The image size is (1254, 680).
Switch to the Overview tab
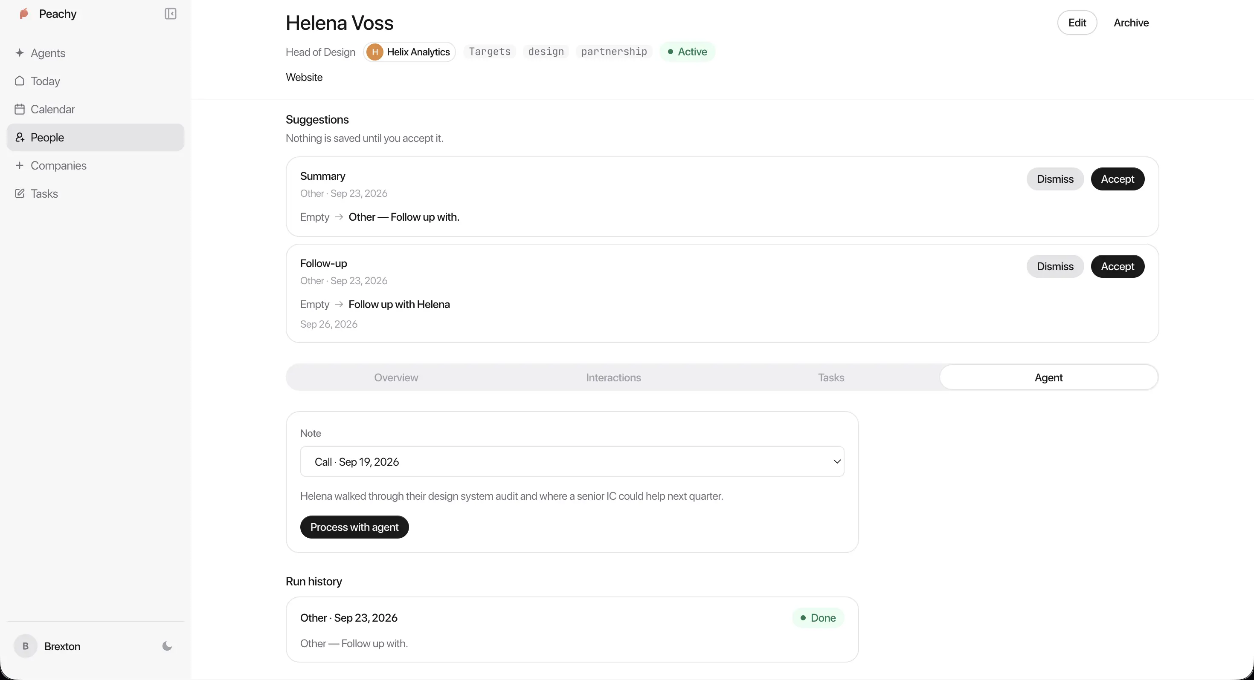coord(396,377)
